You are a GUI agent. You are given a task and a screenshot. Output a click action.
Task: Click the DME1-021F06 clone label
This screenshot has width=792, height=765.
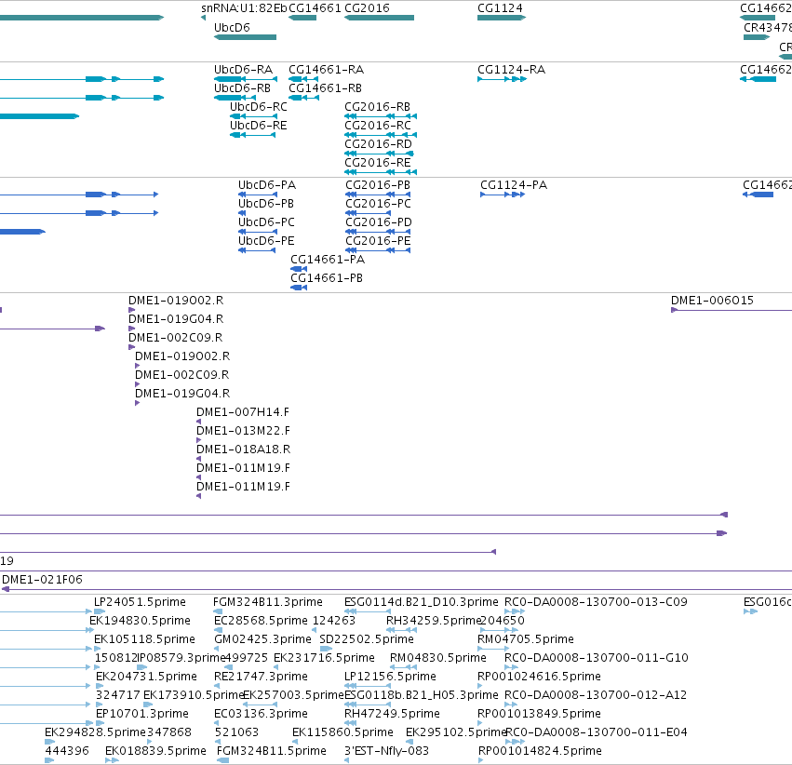(x=42, y=580)
